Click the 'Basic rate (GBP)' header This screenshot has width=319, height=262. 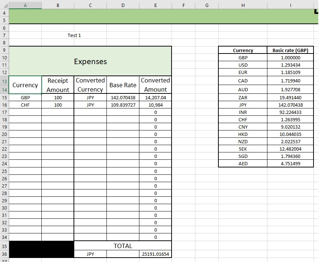(290, 50)
